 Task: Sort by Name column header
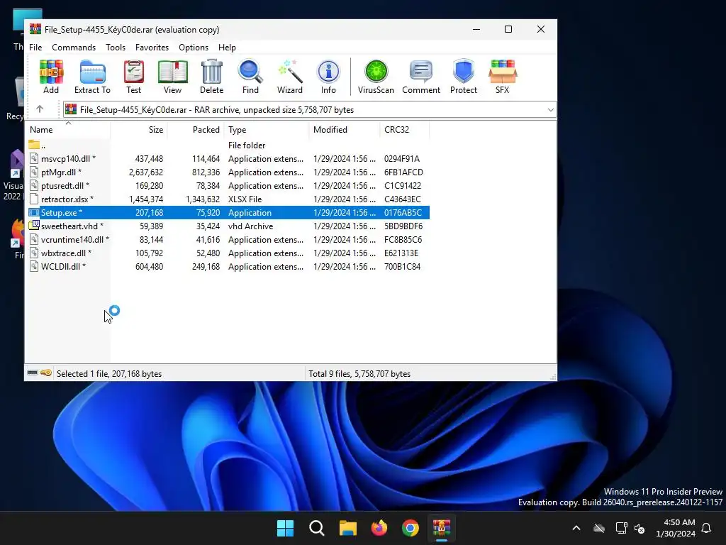coord(68,130)
